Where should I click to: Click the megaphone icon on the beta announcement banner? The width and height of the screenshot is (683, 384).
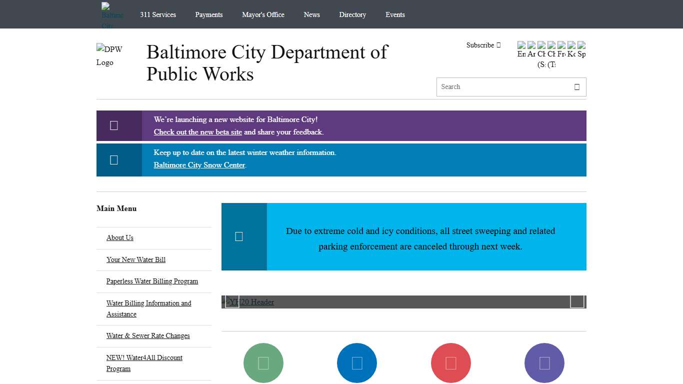click(114, 125)
